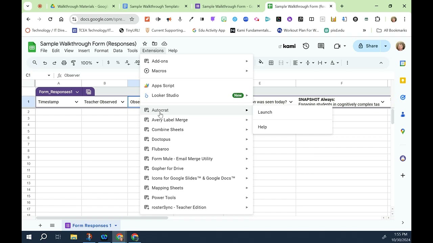The height and width of the screenshot is (243, 433).
Task: Click the Sheets home logo icon
Action: [32, 47]
